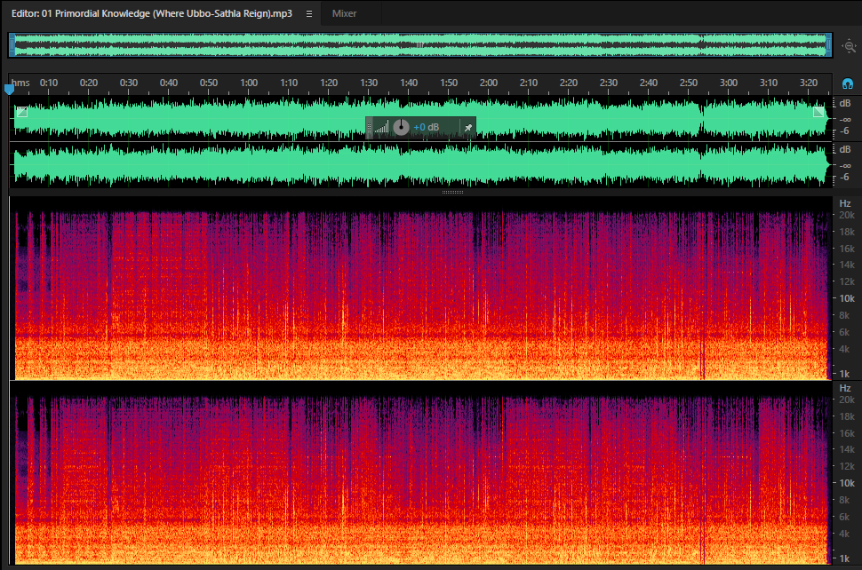Screen dimensions: 862x570
Task: Select the Editor: 01 Primordial Knowledge tab
Action: pos(152,13)
